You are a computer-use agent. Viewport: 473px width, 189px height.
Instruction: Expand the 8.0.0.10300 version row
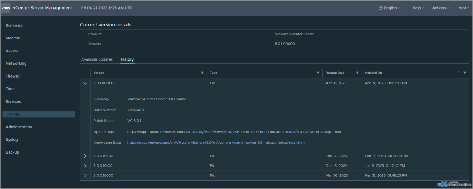(x=85, y=175)
